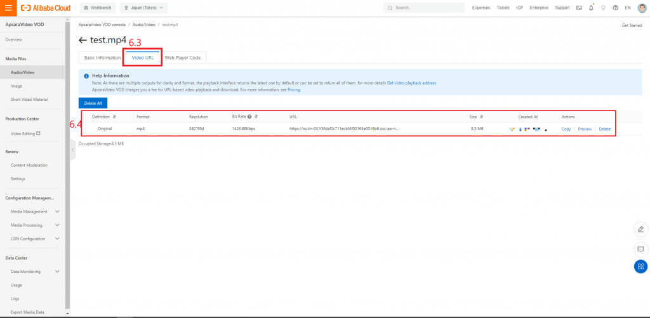This screenshot has height=318, width=650.
Task: Open ICP in top bar
Action: click(x=519, y=8)
